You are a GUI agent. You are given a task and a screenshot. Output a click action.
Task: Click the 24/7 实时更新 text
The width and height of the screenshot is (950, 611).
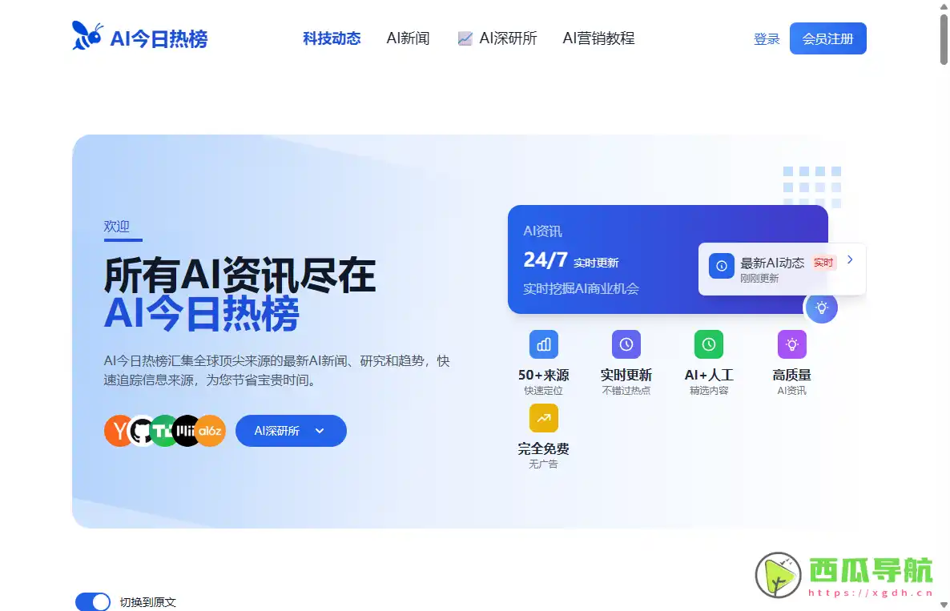pos(571,260)
